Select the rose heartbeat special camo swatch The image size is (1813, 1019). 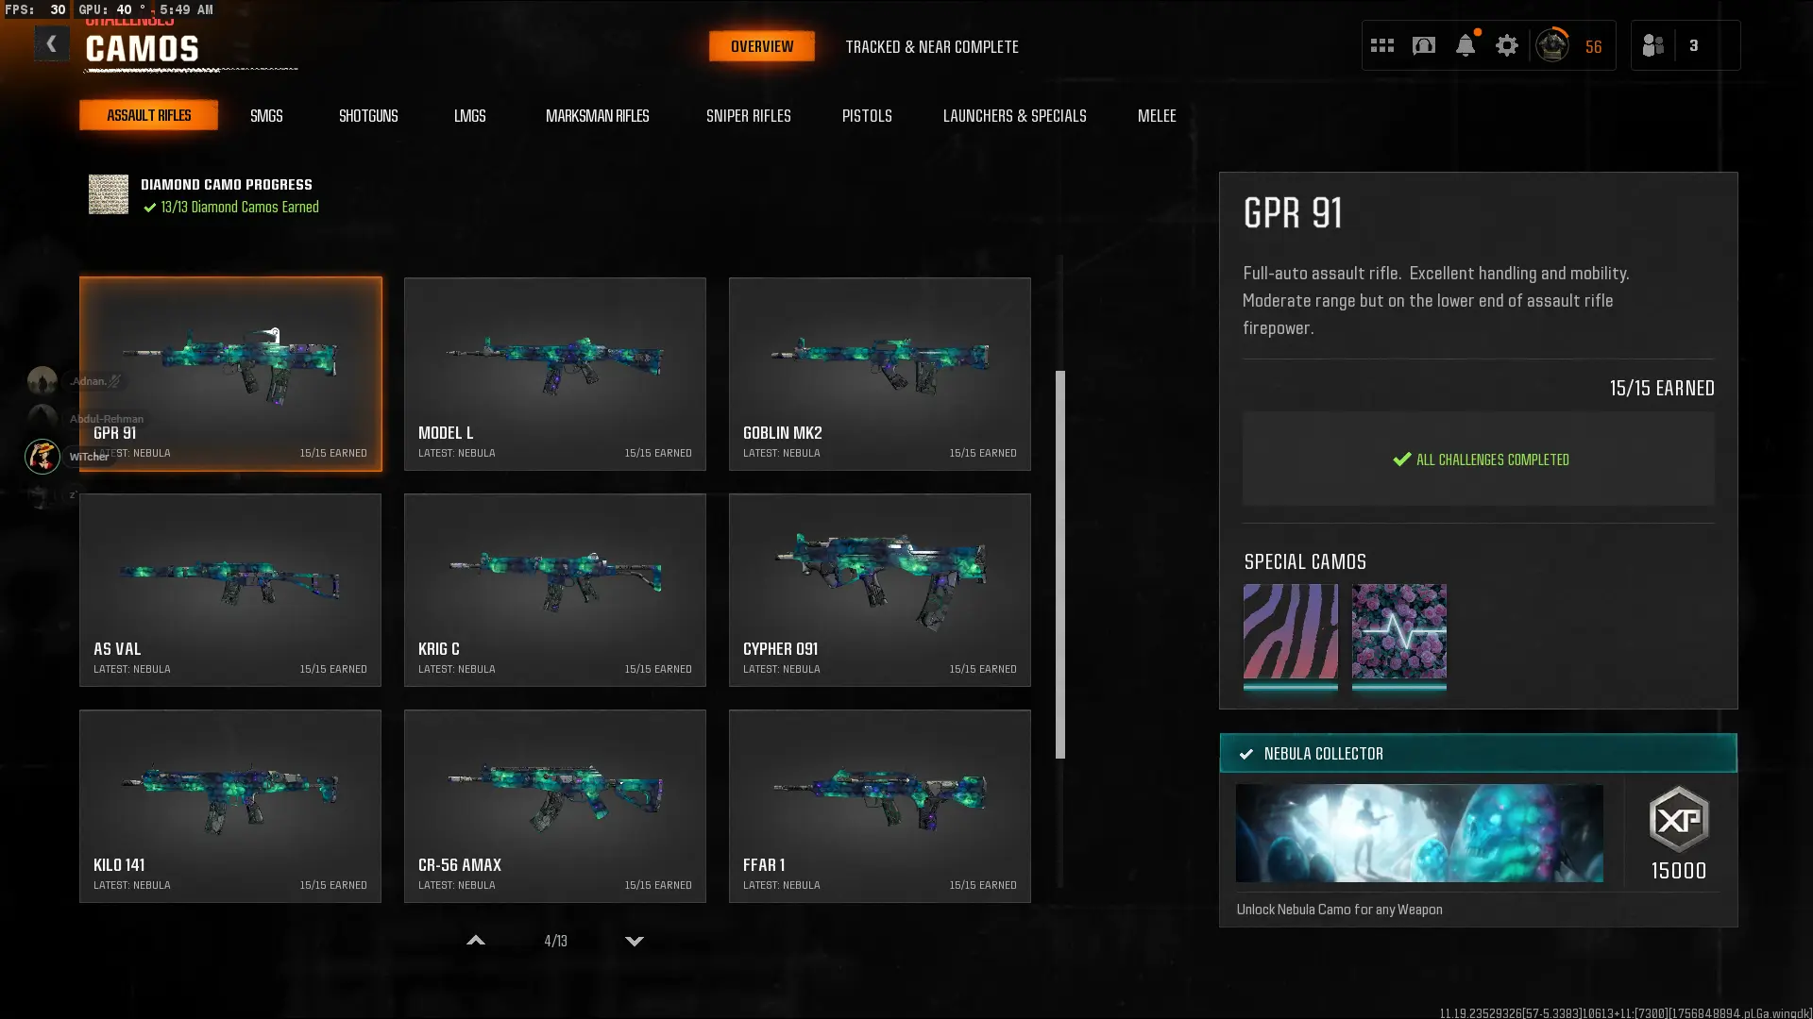click(1398, 631)
